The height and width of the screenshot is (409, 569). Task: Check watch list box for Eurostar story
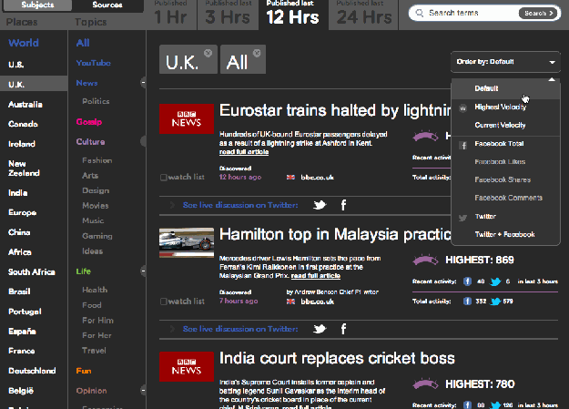pyautogui.click(x=163, y=178)
